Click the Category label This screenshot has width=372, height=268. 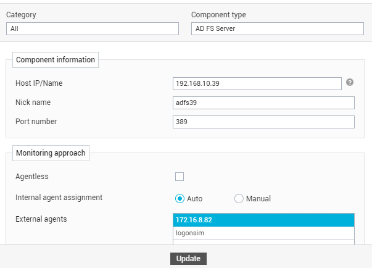[x=21, y=15]
